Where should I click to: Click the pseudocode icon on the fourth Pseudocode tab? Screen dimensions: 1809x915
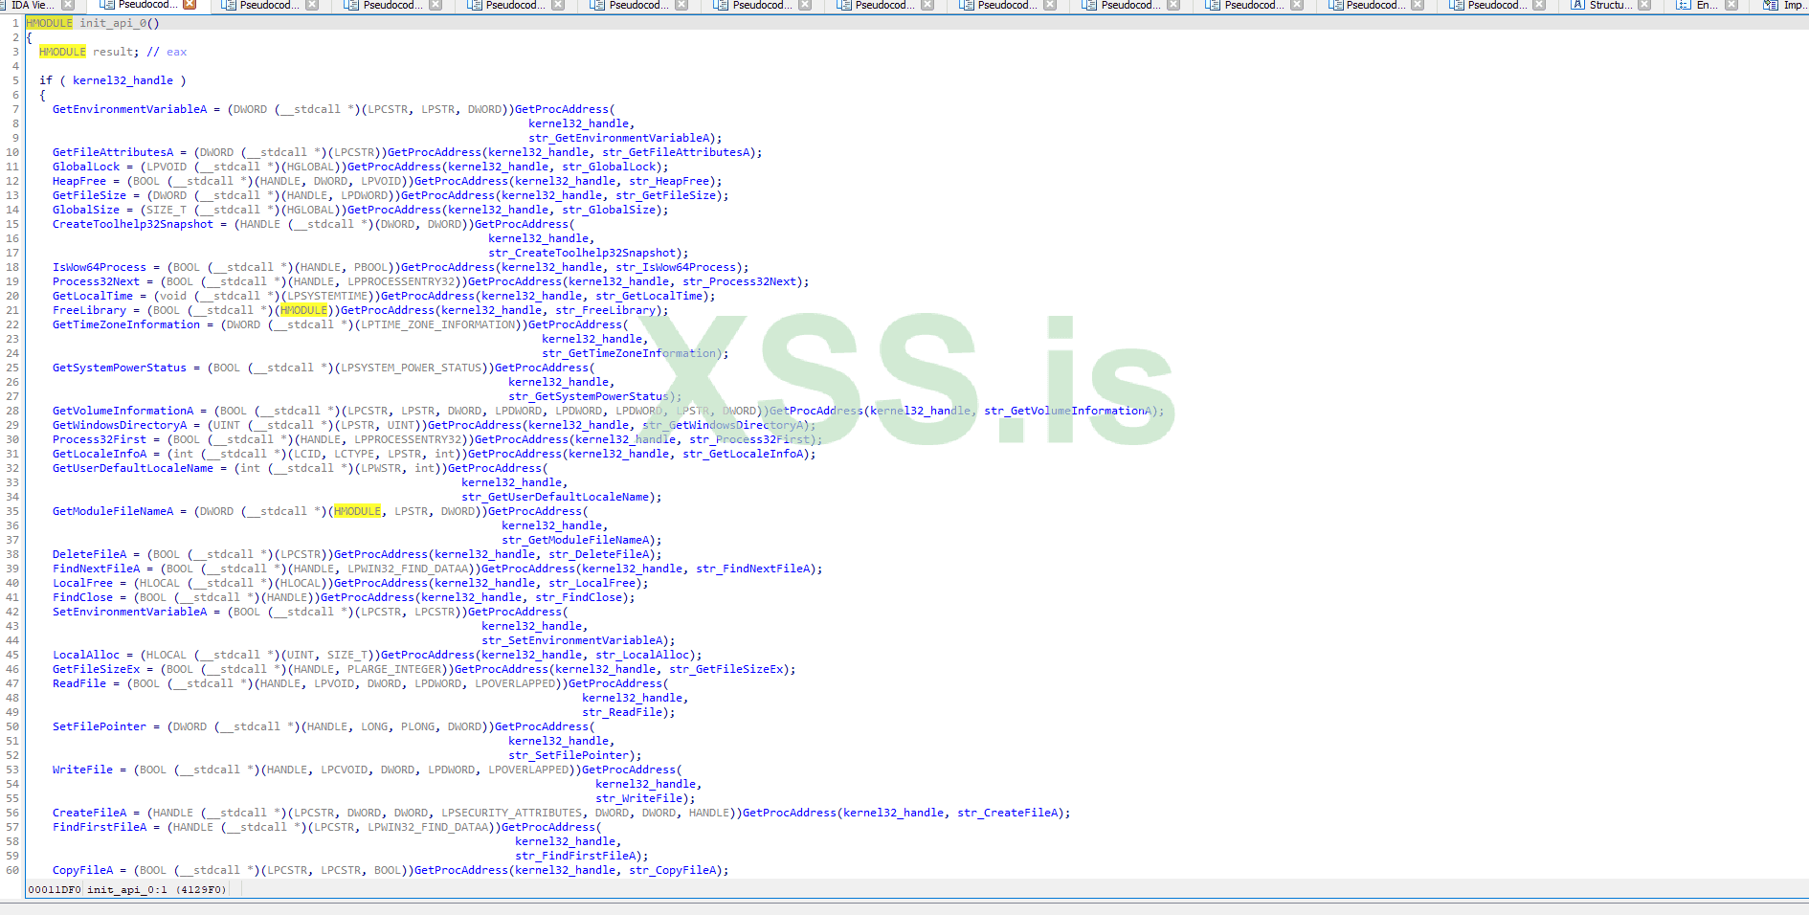(473, 6)
